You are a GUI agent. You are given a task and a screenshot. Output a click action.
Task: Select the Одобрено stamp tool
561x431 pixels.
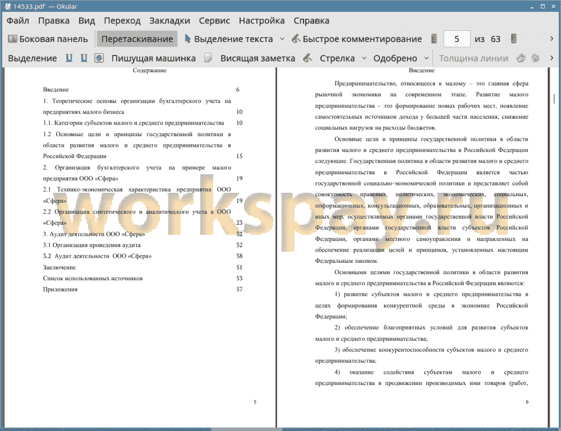click(395, 58)
